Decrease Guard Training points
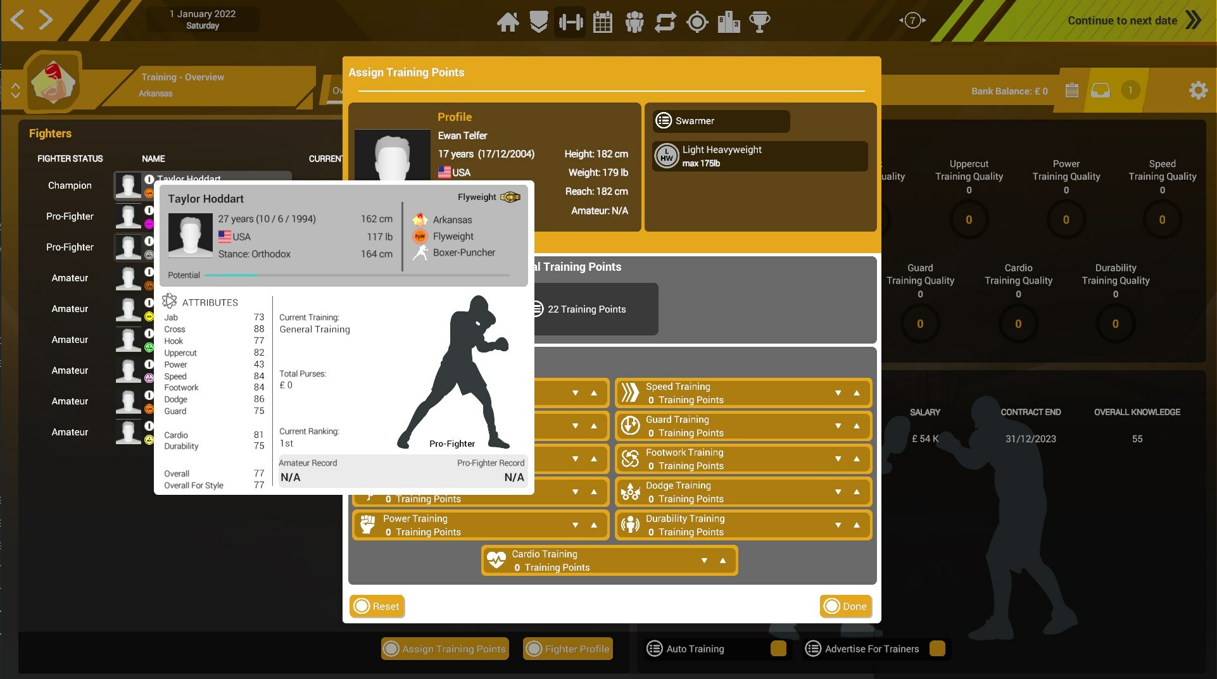 [838, 426]
